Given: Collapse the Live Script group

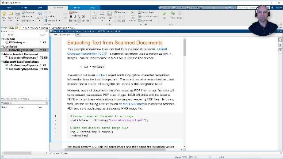Looking at the screenshot, I should pyautogui.click(x=2, y=46).
